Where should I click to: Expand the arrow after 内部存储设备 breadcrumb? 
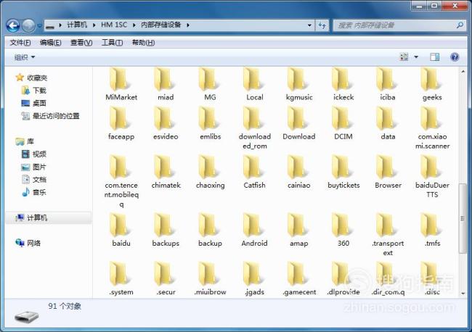pyautogui.click(x=188, y=25)
